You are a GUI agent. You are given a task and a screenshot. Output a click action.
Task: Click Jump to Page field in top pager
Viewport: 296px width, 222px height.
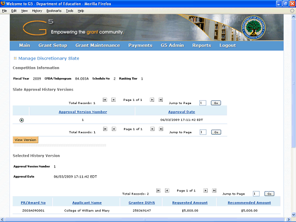pos(203,103)
